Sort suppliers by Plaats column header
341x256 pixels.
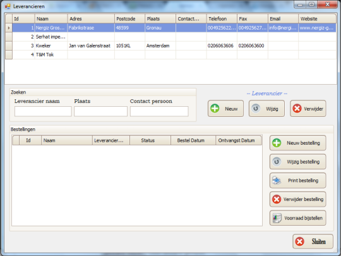[160, 19]
